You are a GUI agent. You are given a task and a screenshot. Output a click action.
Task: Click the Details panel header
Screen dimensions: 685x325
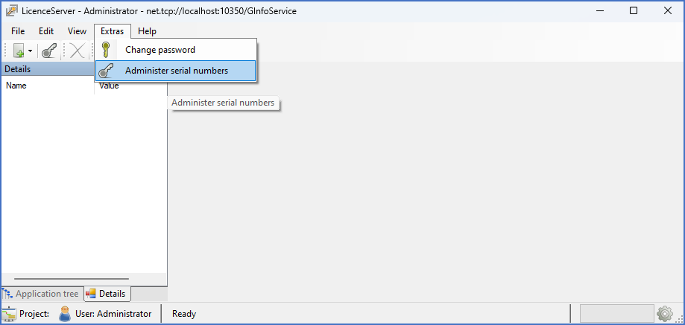click(x=48, y=69)
